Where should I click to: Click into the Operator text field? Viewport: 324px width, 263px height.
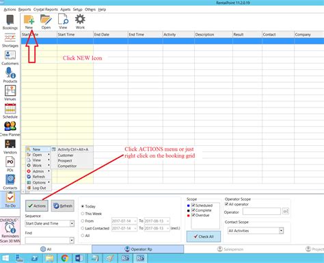[x=262, y=211]
